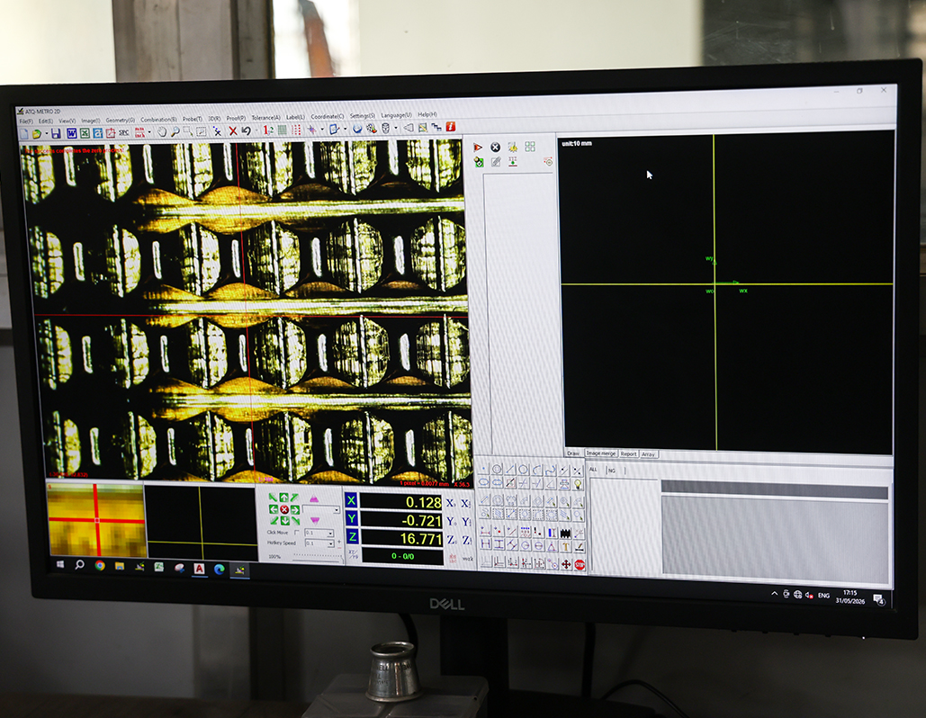The image size is (926, 718).
Task: Click the light bulb icon in tool palette
Action: pyautogui.click(x=578, y=484)
